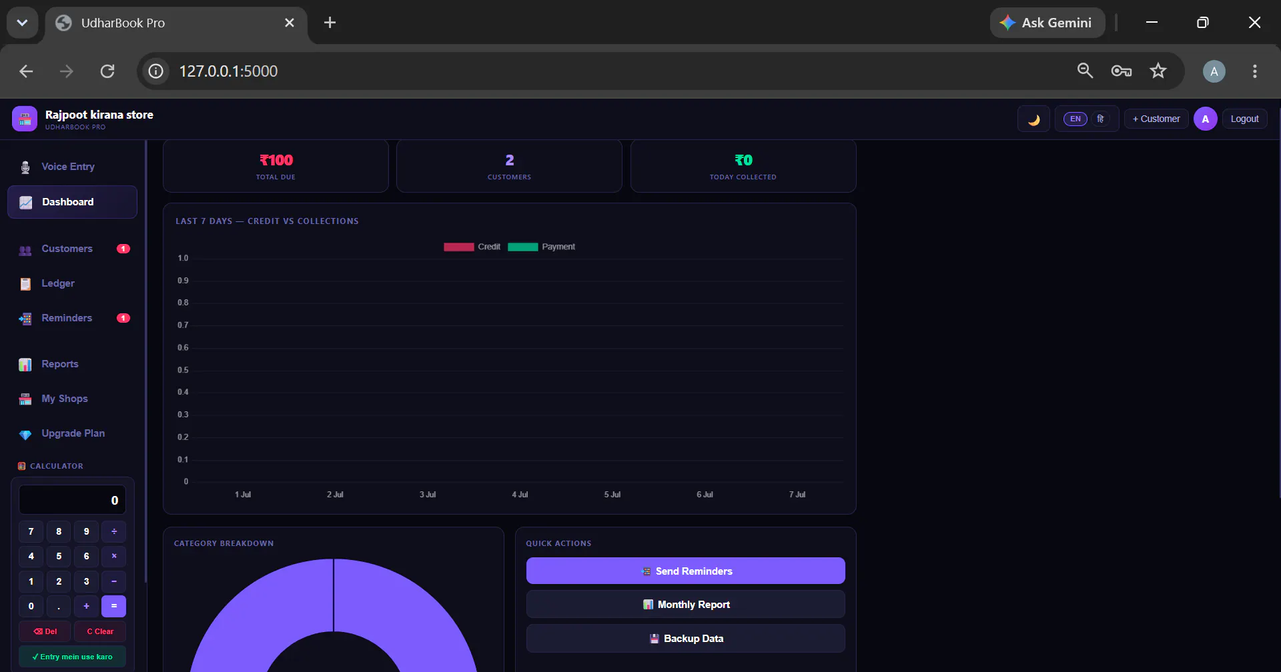
Task: Open the browser zoom magnifier icon
Action: point(1085,71)
